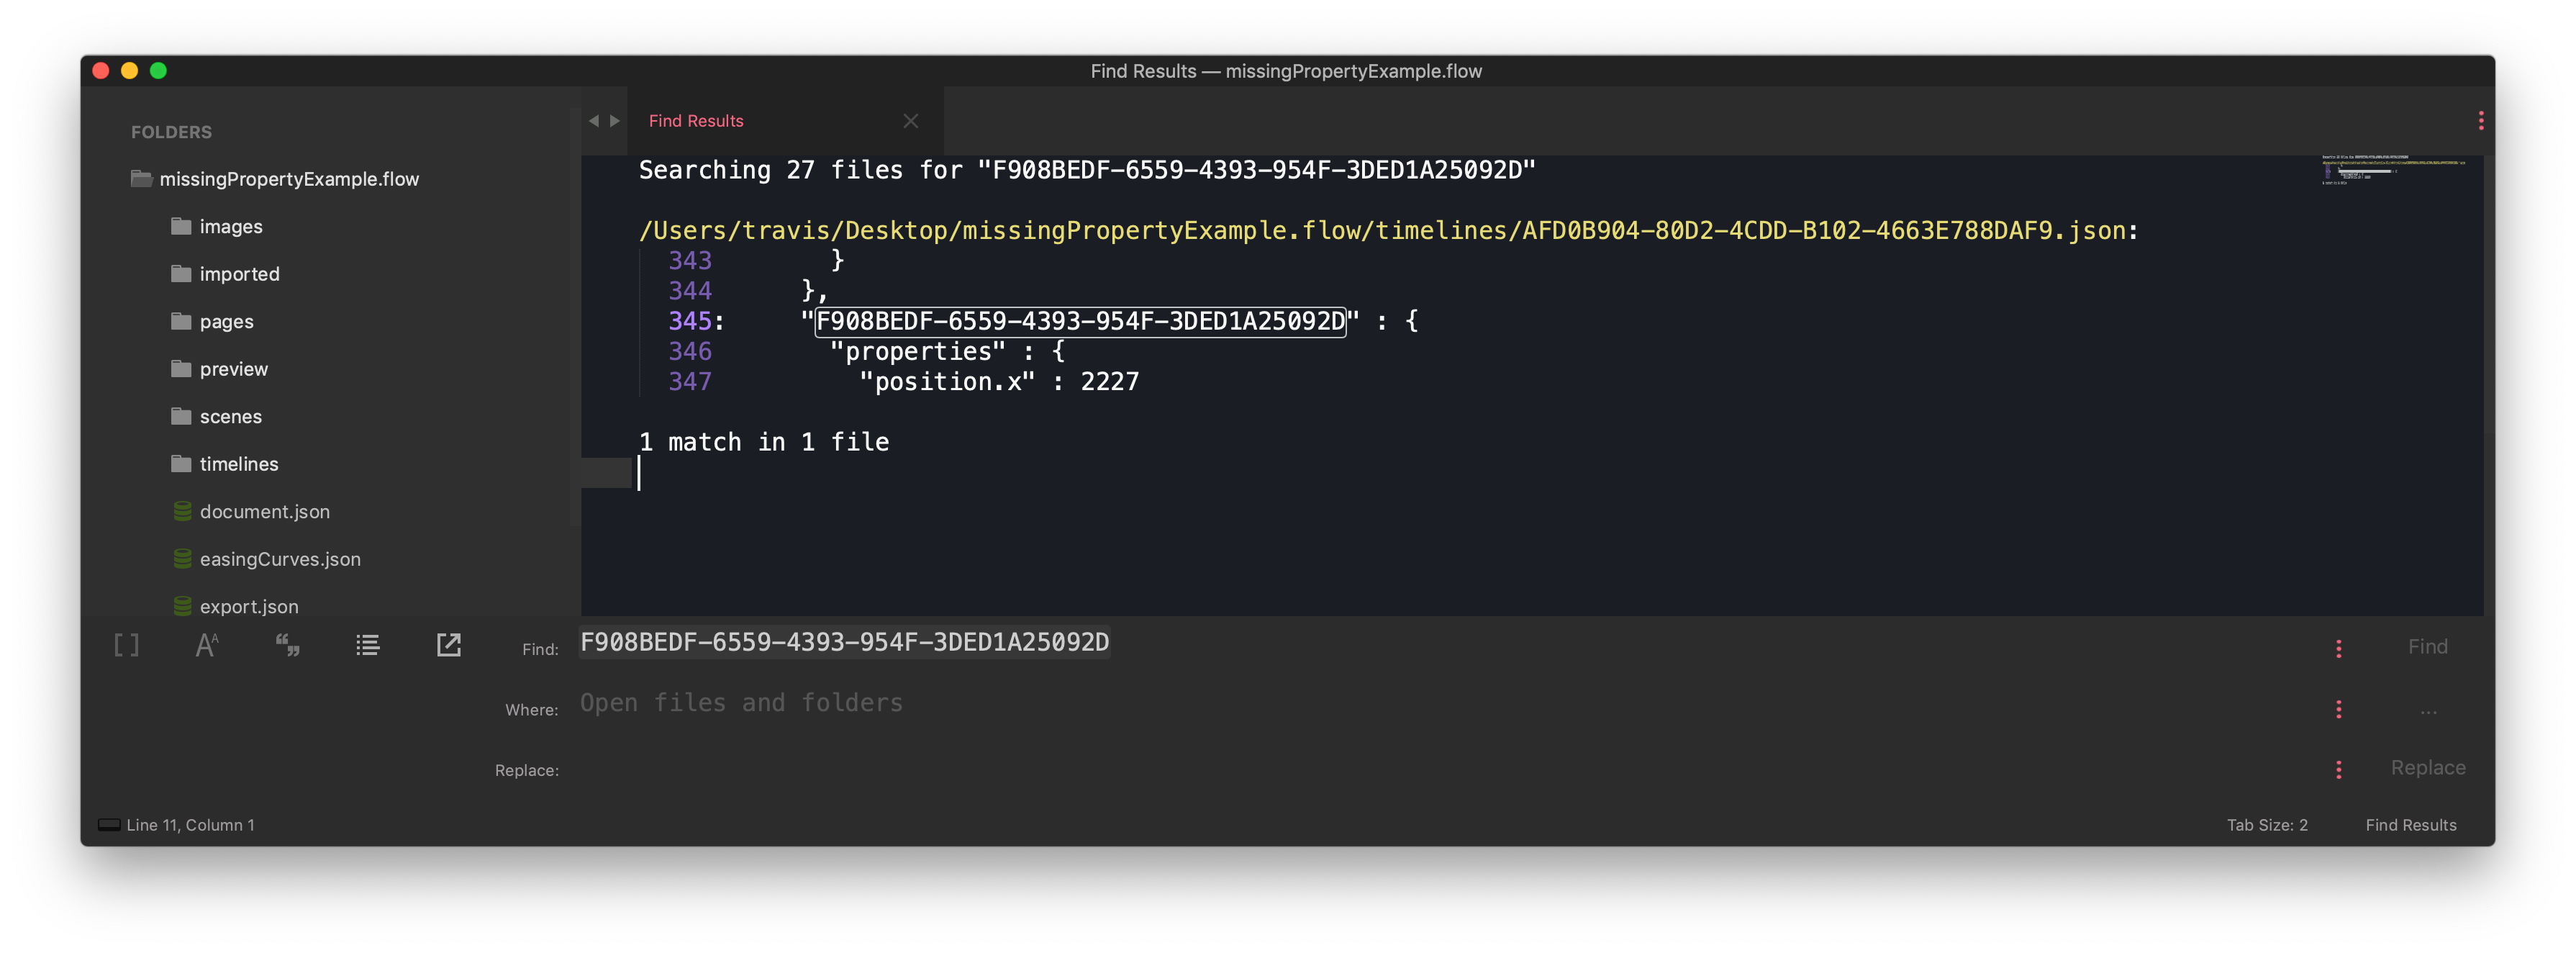2576x953 pixels.
Task: Open the Where field history dropdown
Action: [x=2339, y=709]
